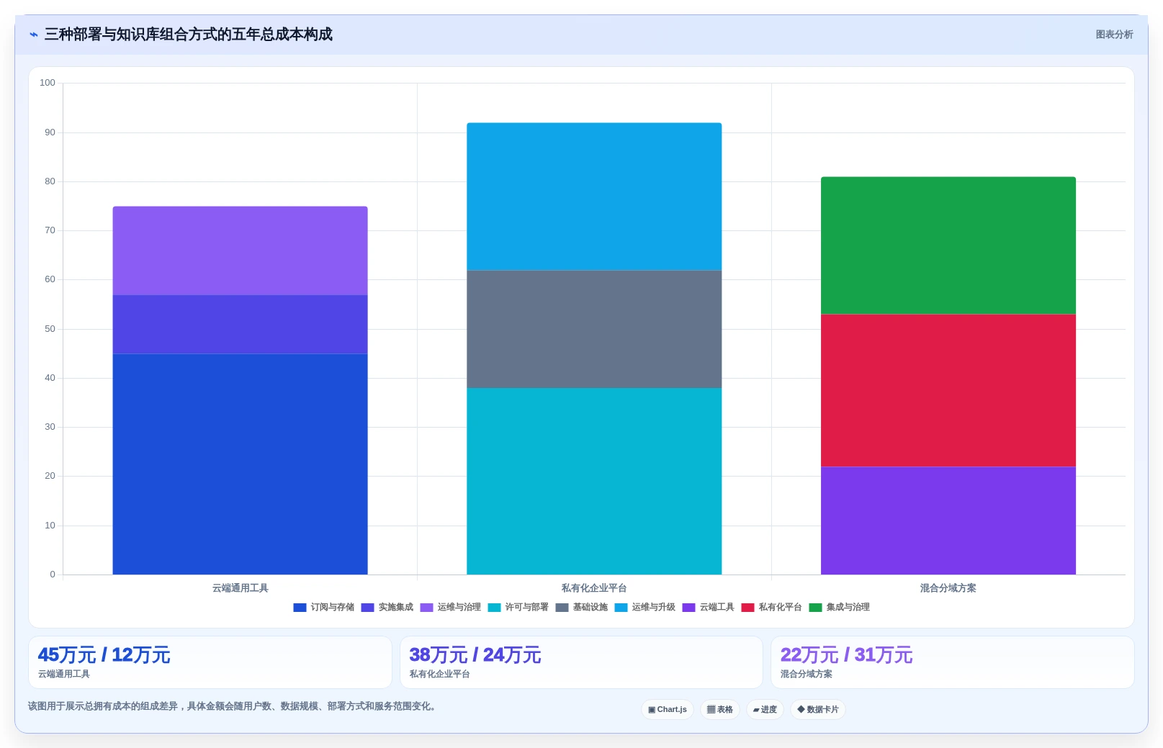
Task: Toggle 集成与治理 legend item
Action: (x=840, y=608)
